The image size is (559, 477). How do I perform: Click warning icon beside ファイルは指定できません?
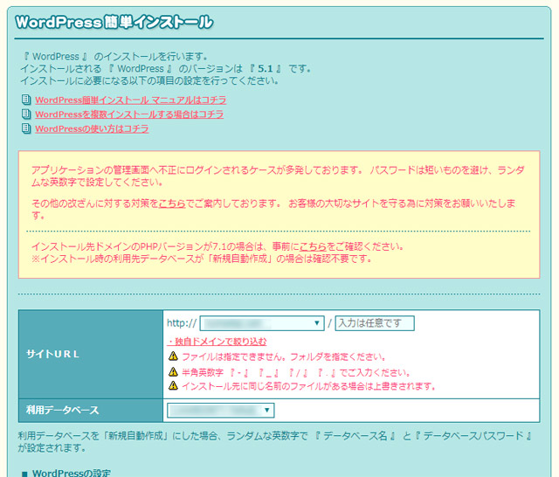coord(173,356)
